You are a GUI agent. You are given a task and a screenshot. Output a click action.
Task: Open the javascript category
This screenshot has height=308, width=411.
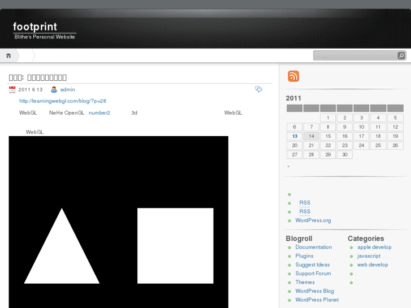369,256
